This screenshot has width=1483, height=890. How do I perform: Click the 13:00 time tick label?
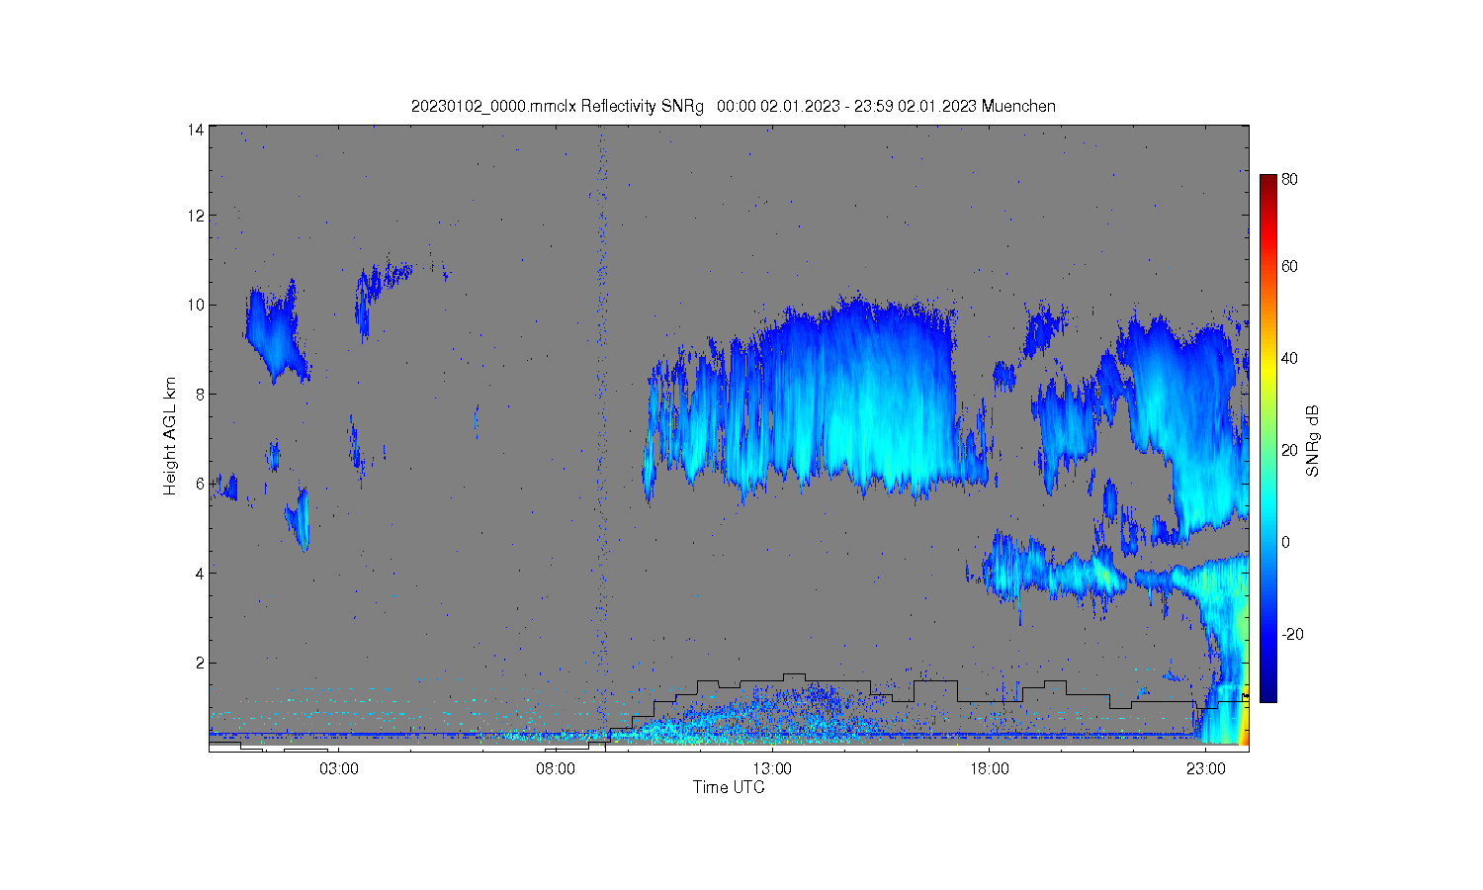coord(772,768)
